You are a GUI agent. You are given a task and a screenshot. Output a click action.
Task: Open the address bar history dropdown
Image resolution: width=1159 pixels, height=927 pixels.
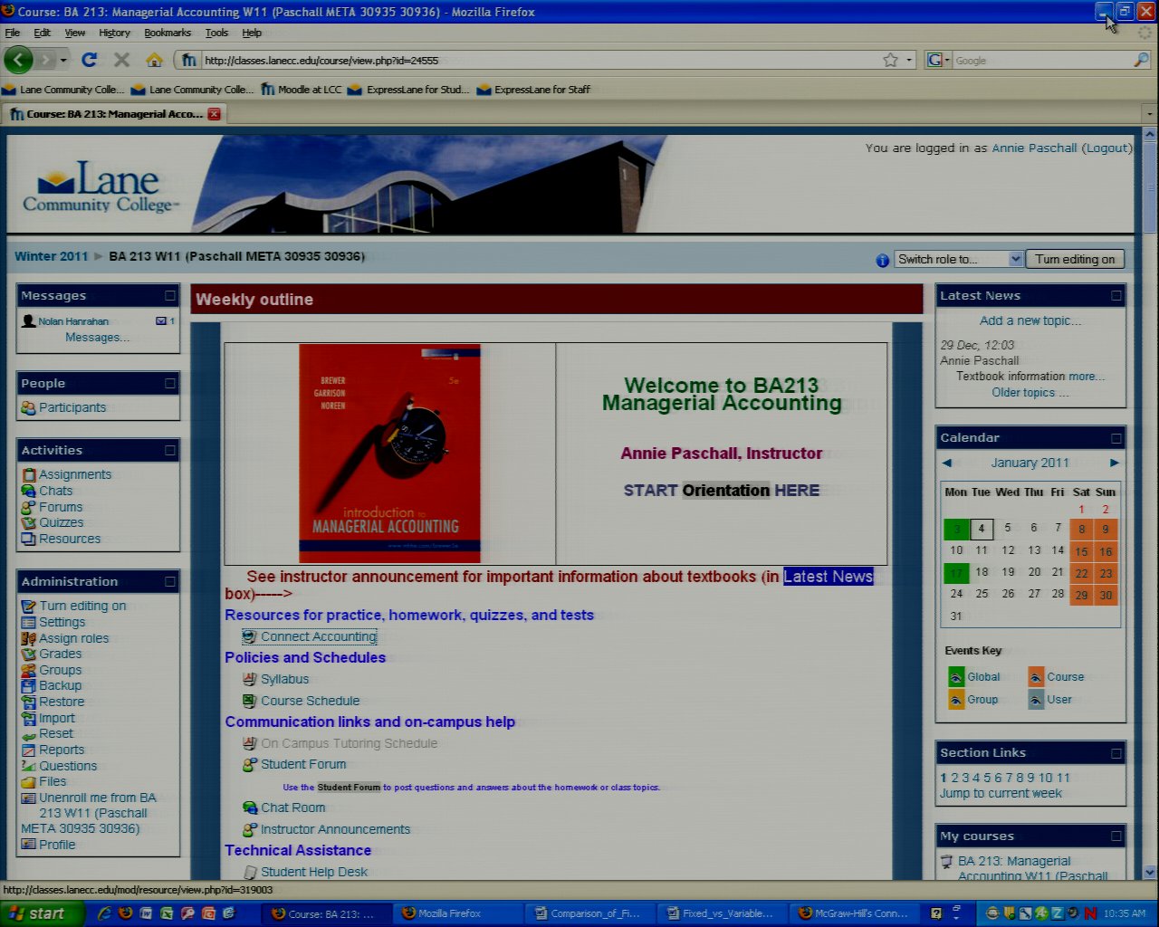click(x=909, y=60)
